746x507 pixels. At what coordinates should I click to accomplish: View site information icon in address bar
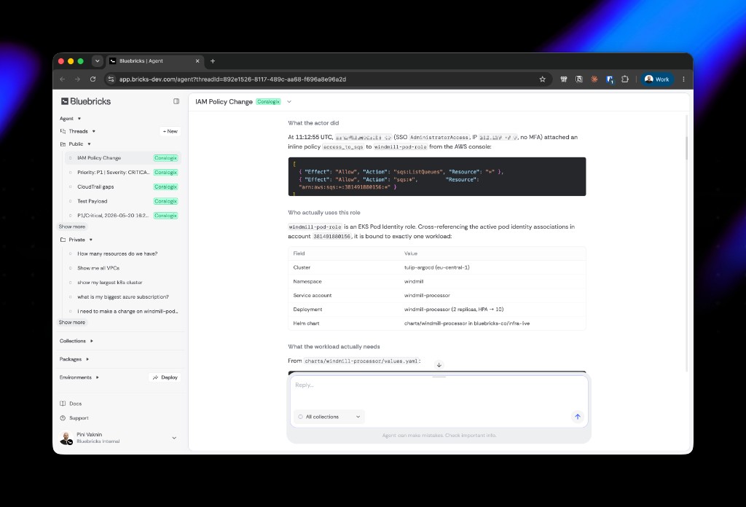pos(111,79)
